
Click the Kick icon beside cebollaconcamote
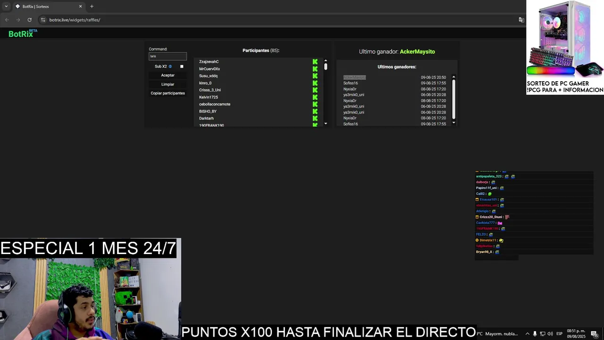[x=315, y=104]
